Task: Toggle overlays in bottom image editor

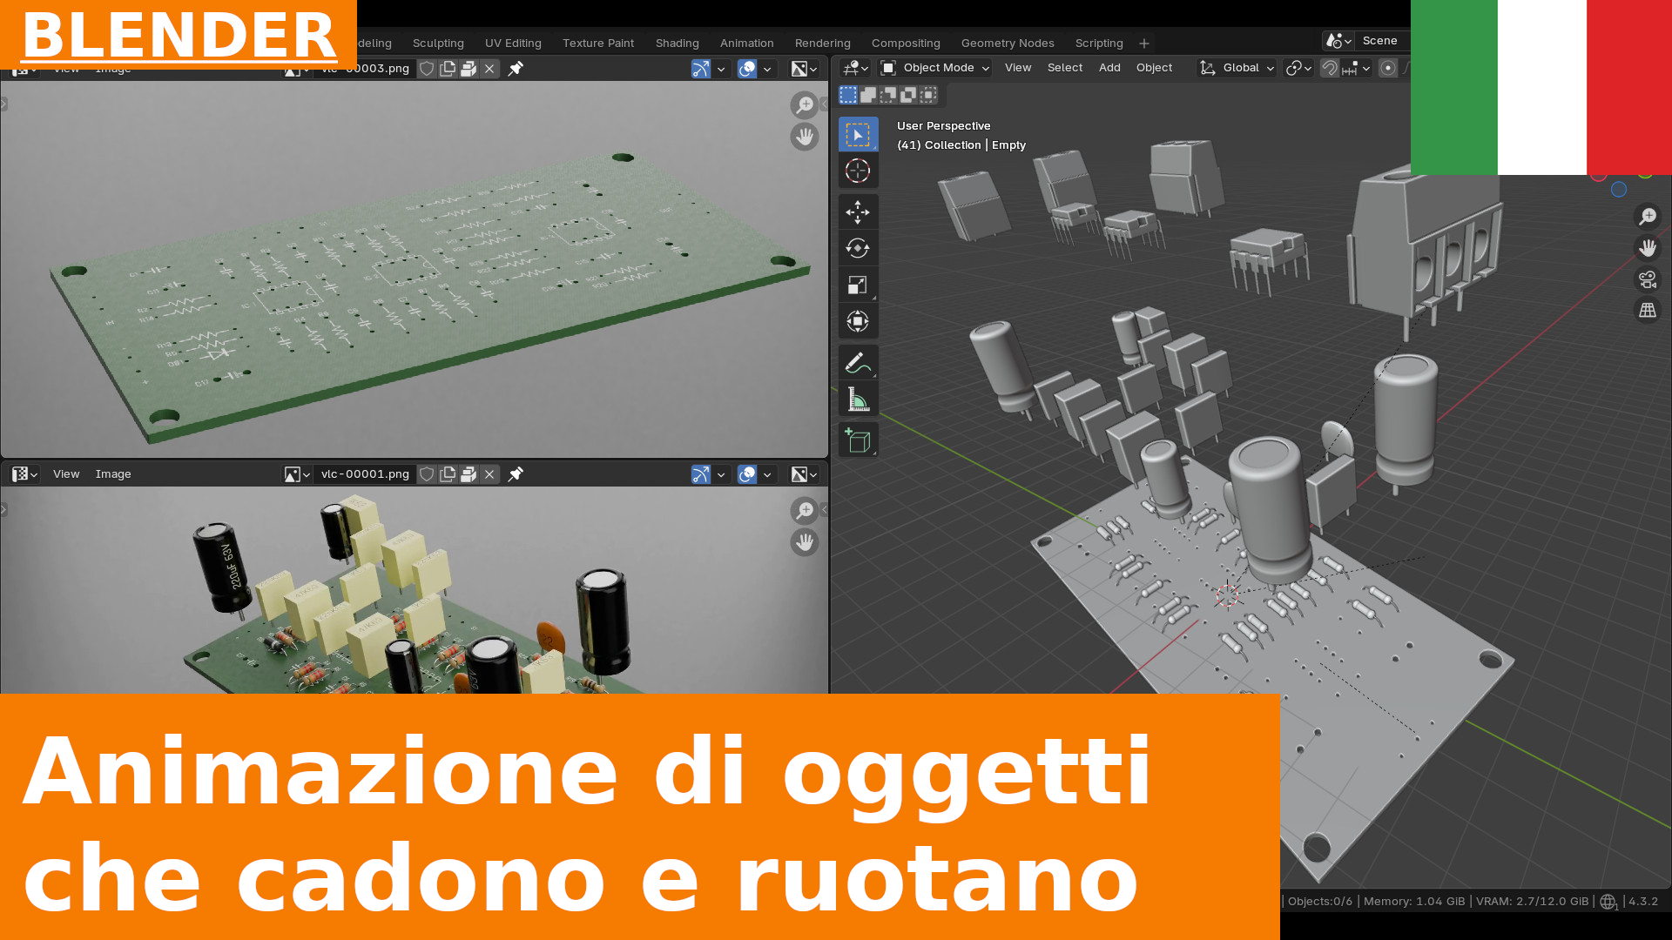Action: pyautogui.click(x=747, y=474)
